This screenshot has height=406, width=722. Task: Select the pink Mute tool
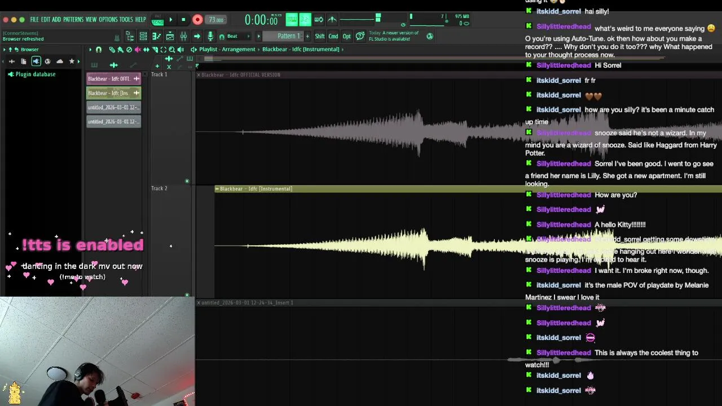coord(138,50)
